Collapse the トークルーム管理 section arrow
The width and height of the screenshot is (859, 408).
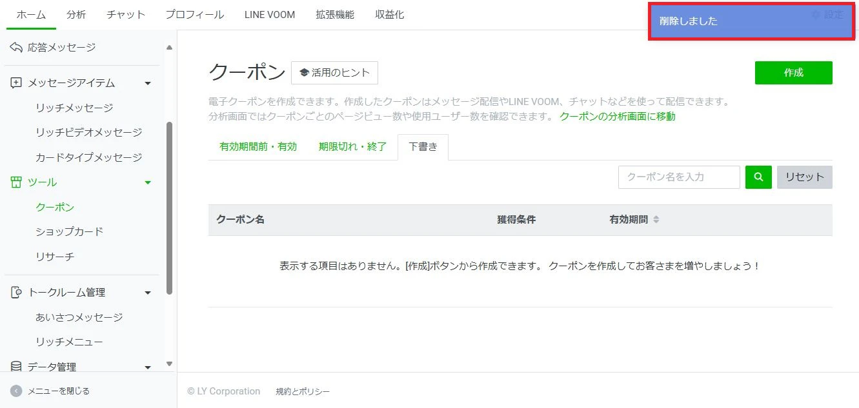[x=148, y=293]
